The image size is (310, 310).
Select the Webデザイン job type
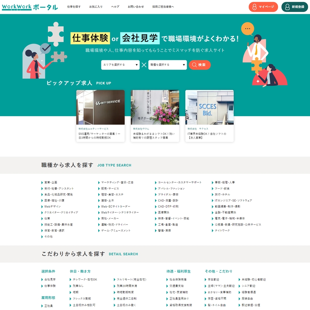[x=52, y=206]
